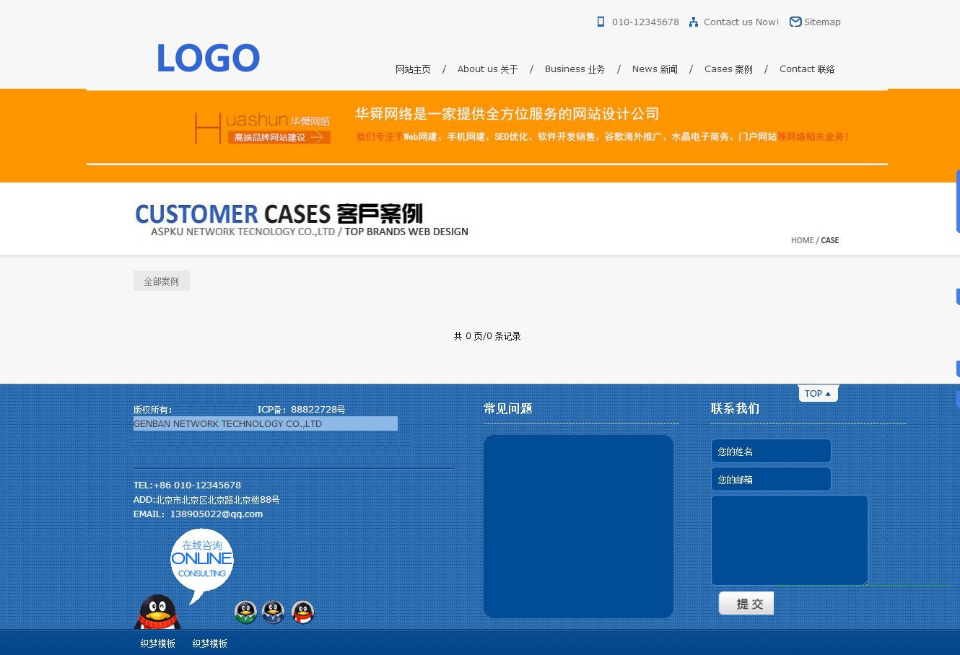The height and width of the screenshot is (655, 960).
Task: Click the 您的姓名 name input field
Action: (771, 451)
